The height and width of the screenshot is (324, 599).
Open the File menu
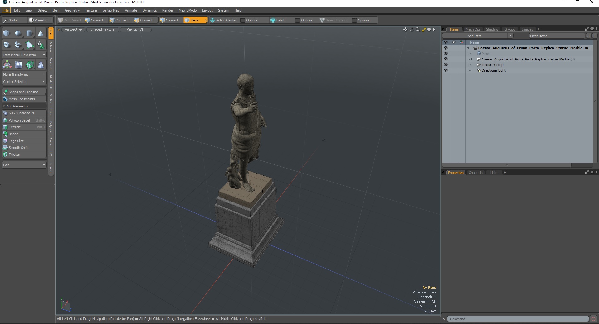point(6,10)
